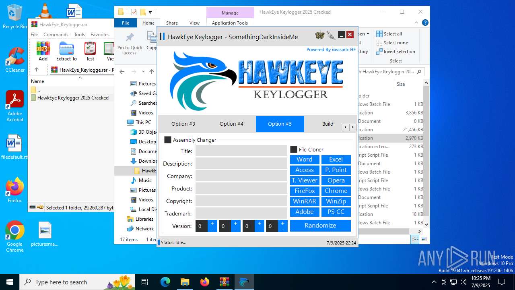Open Google Chrome desktop shortcut
515x290 pixels.
[x=14, y=237]
